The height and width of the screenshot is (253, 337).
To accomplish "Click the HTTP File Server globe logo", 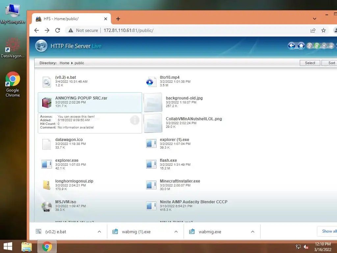I will tap(41, 45).
